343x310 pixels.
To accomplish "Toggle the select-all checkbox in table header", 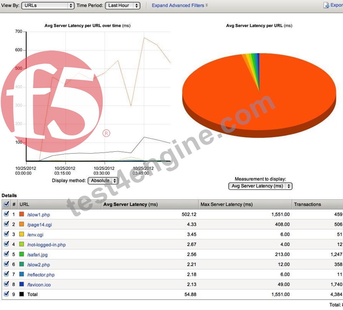I will pos(6,204).
